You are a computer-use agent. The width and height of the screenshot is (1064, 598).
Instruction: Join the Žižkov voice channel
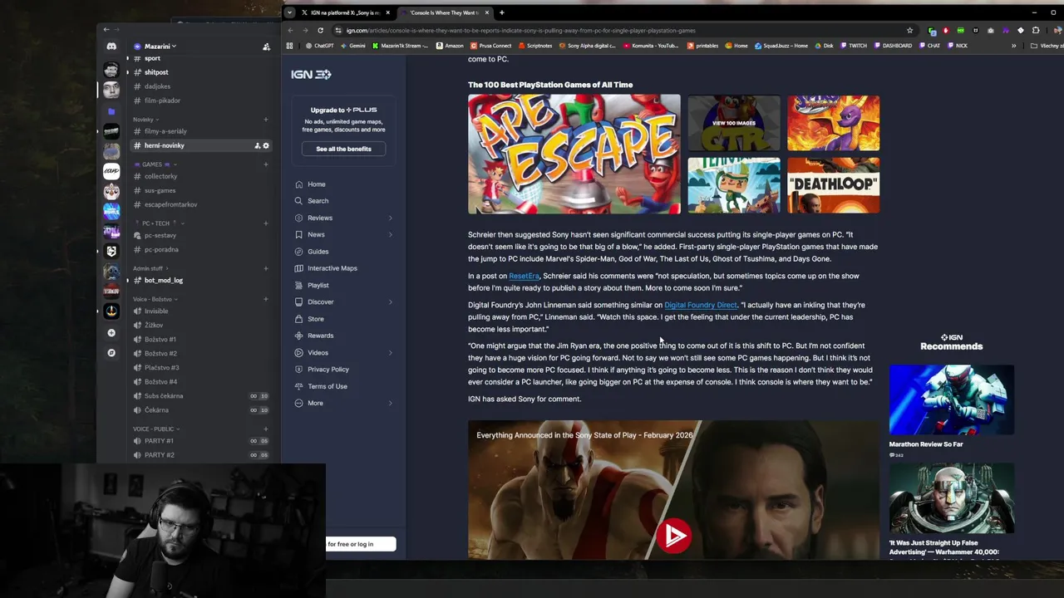click(x=154, y=326)
